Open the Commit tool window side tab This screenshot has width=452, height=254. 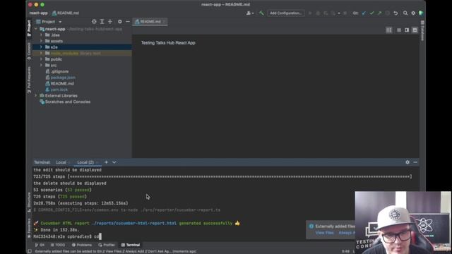pos(29,51)
